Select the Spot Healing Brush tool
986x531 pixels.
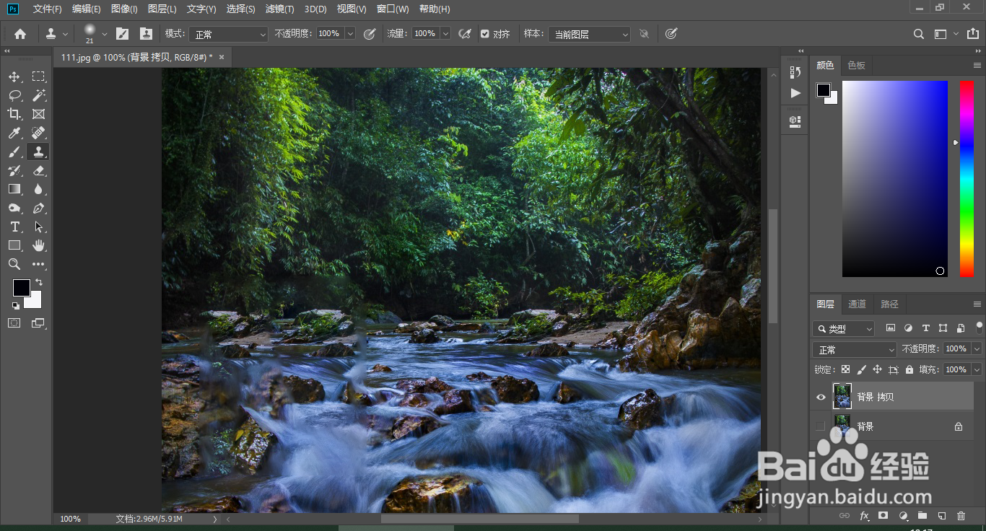click(x=38, y=133)
